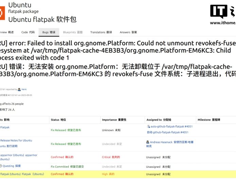This screenshot has height=181, width=236.
Task: Click the Andreas Hasenack person icon
Action: 148,142
